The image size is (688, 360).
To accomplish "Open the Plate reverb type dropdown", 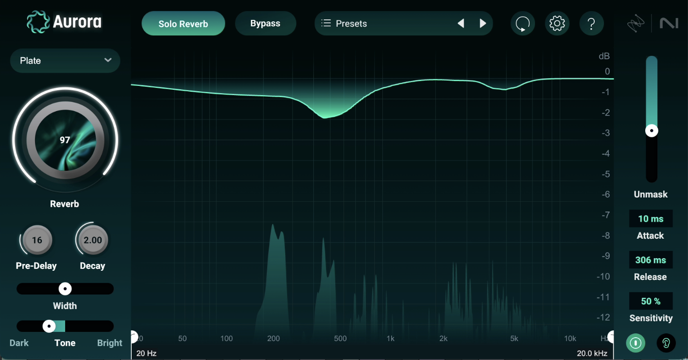I will tap(65, 60).
